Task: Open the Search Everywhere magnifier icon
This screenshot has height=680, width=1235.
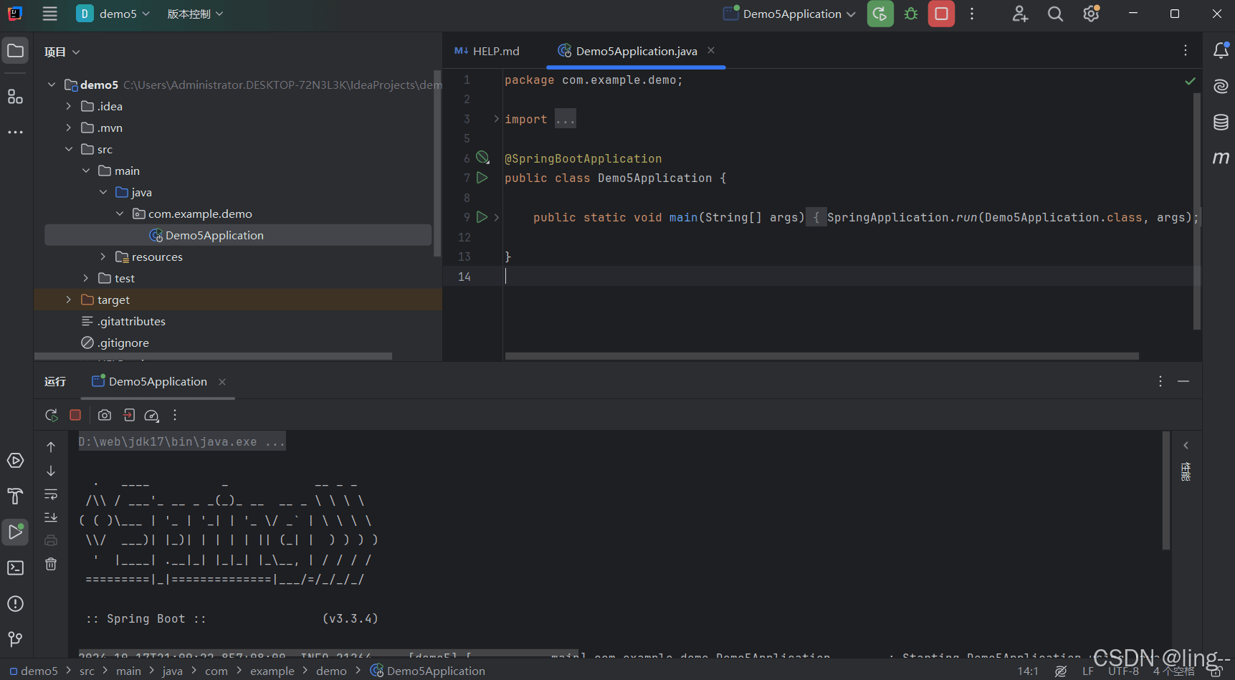Action: coord(1055,14)
